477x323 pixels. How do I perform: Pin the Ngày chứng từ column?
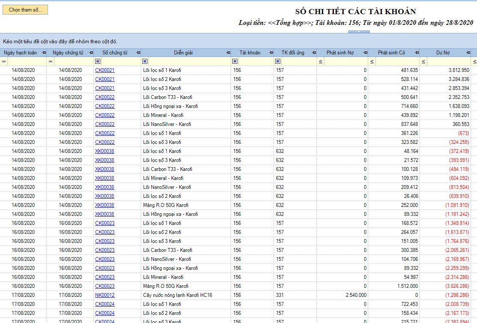point(90,53)
